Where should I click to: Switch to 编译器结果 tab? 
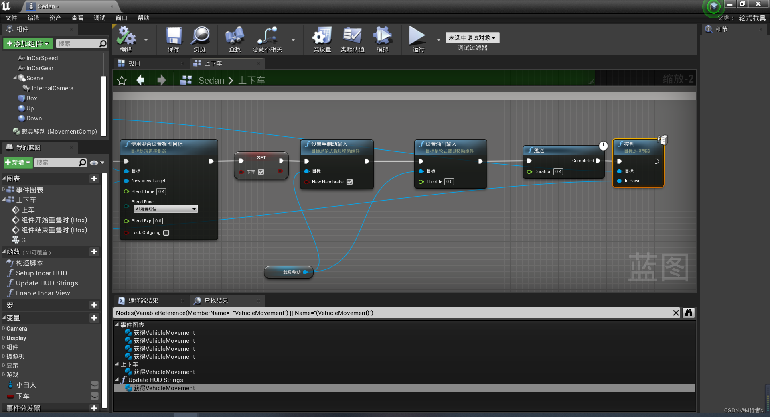pos(151,301)
